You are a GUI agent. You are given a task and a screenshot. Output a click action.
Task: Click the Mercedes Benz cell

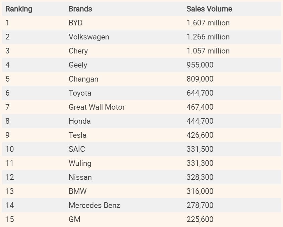[94, 206]
